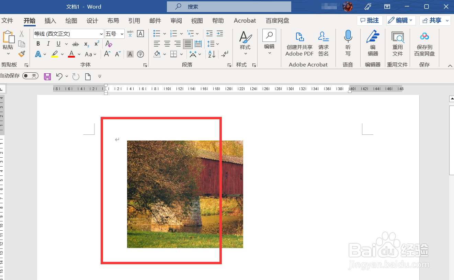Sort text A to Z
This screenshot has height=280, width=454.
(212, 54)
